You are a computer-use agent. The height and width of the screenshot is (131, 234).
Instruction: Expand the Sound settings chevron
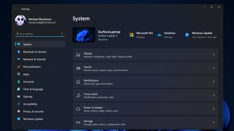214,68
